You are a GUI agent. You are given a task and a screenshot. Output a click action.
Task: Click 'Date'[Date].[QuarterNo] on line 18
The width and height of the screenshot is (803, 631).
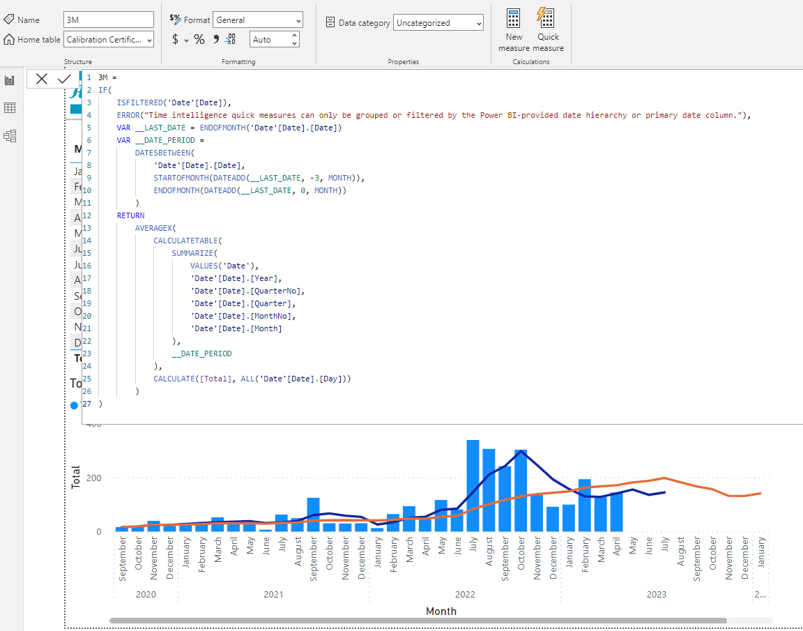pyautogui.click(x=246, y=291)
